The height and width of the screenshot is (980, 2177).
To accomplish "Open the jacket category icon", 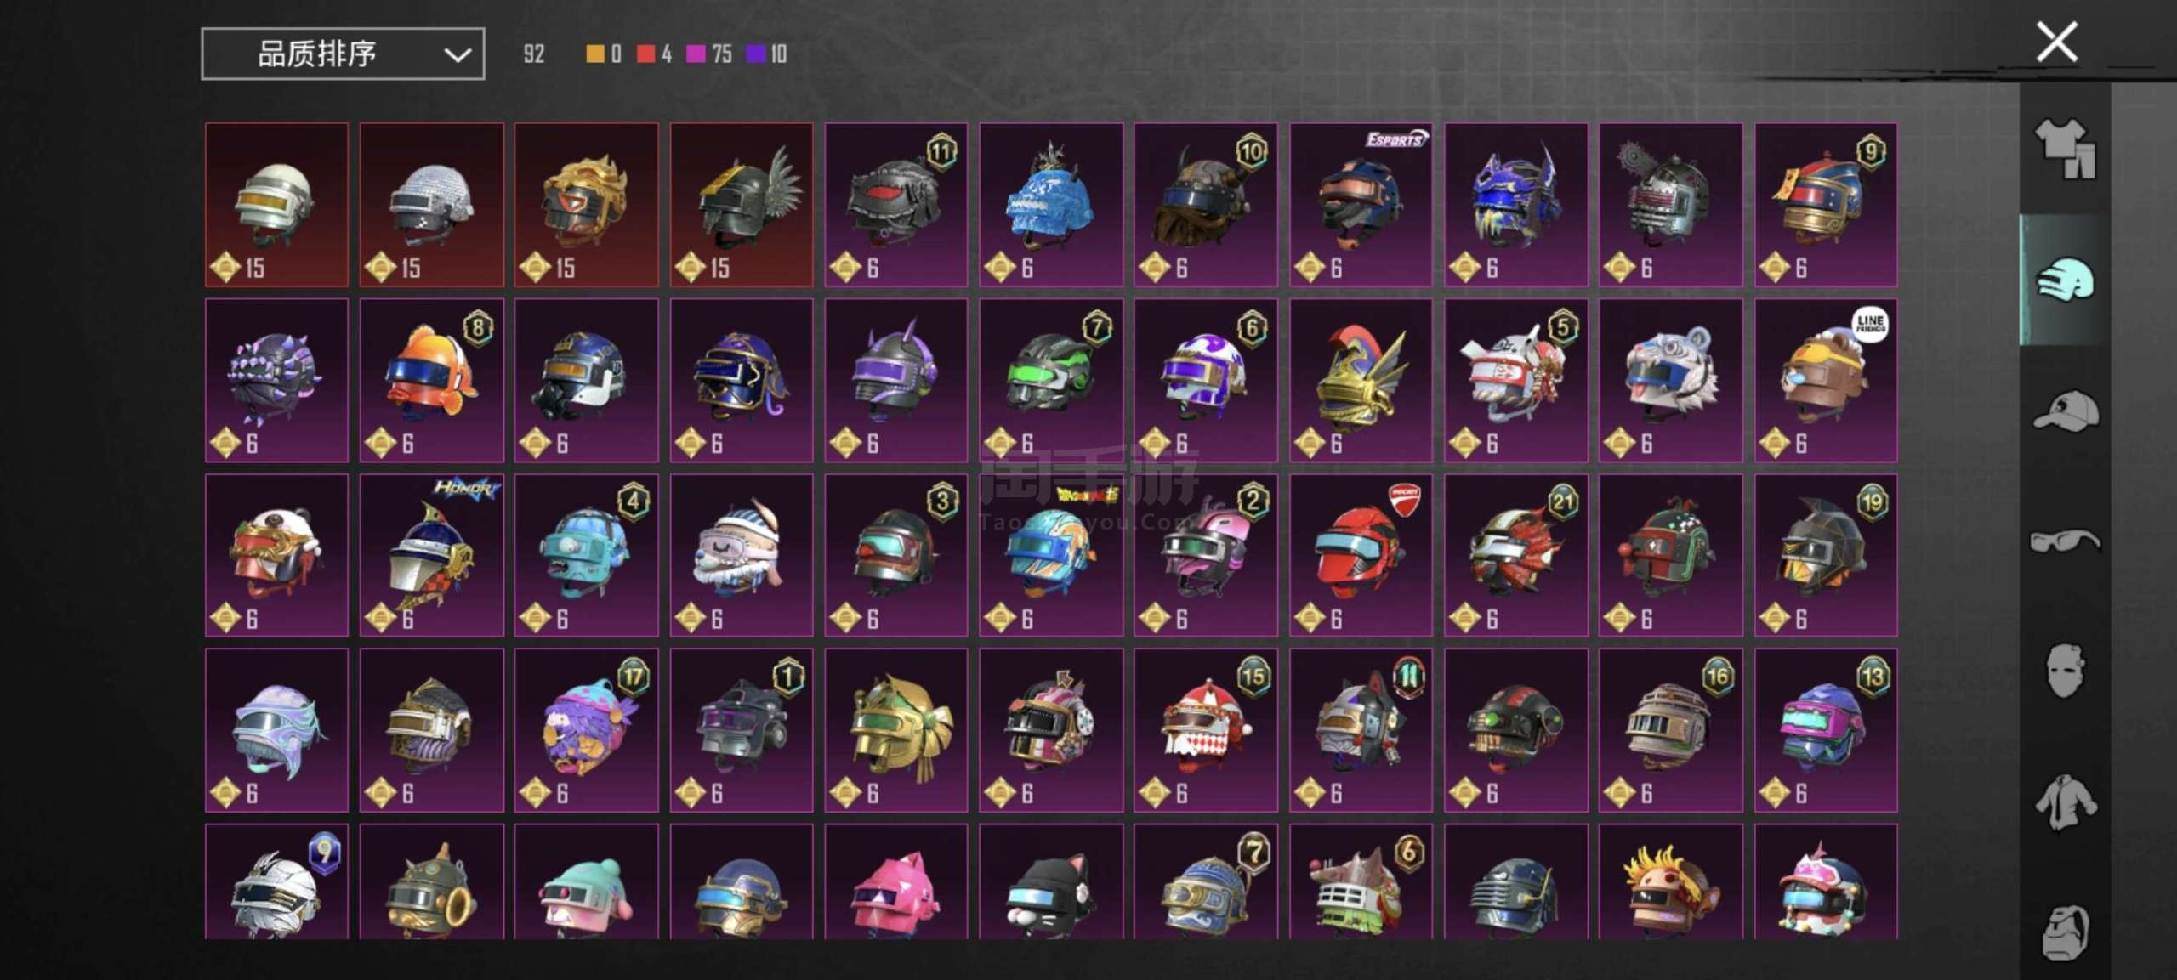I will click(x=2065, y=802).
